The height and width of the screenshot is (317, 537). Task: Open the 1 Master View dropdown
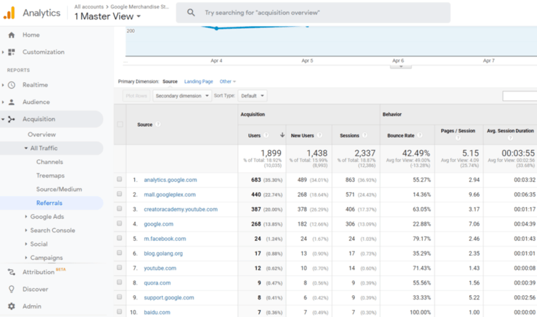click(x=107, y=16)
